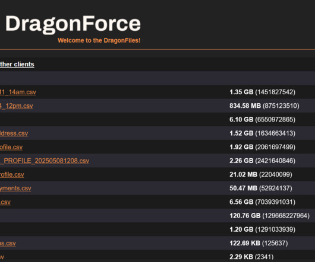Screen dimensions: 315x262
Task: Select the size '122.69 KB (125637)'
Action: (259, 243)
